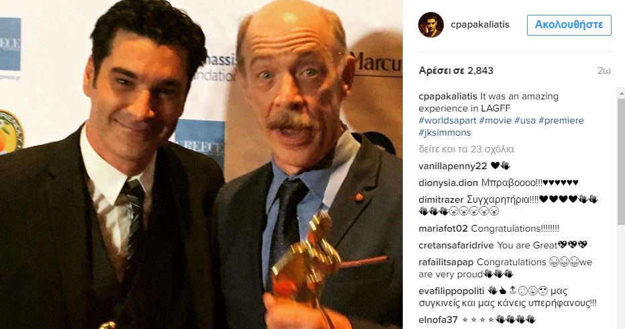This screenshot has height=329, width=625.
Task: Visit dimitrazer commenter profile
Action: tap(441, 199)
